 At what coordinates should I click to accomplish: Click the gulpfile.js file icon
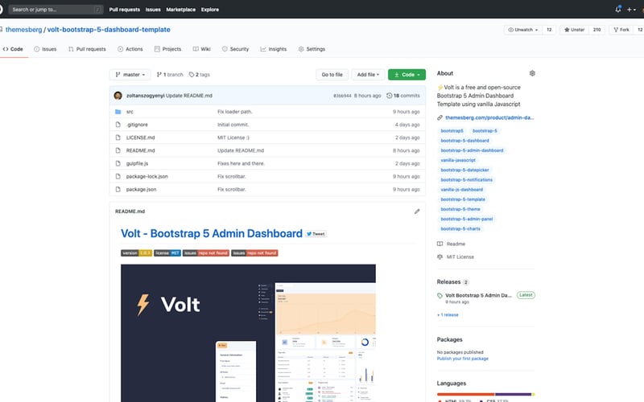click(118, 163)
